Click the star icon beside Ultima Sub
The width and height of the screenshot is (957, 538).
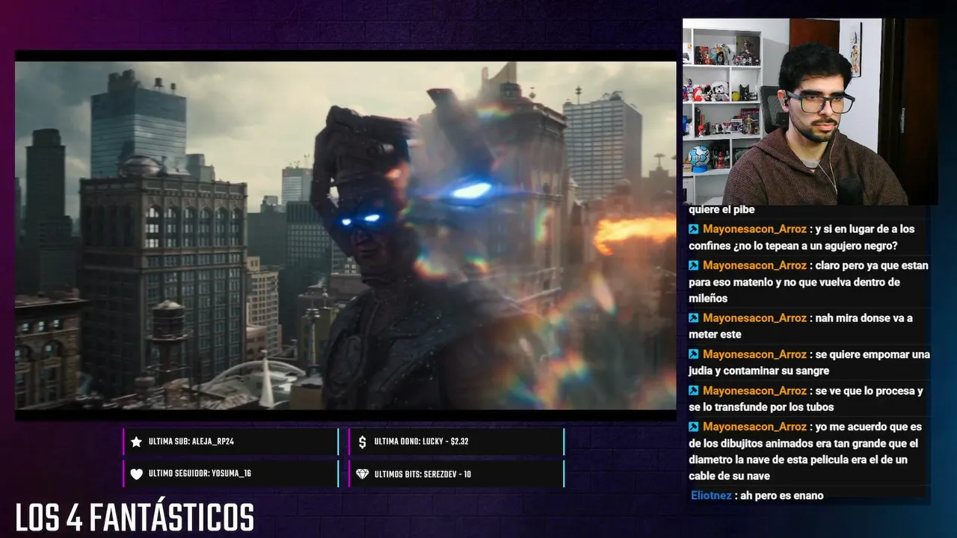[x=136, y=442]
